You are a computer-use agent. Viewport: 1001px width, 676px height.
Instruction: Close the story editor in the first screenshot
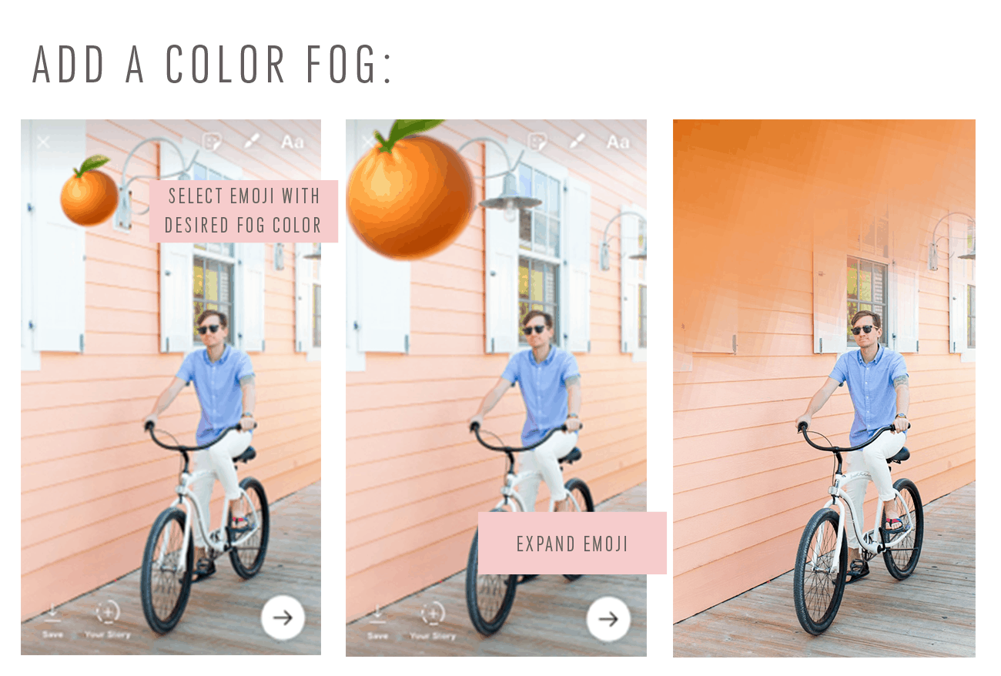pos(43,142)
